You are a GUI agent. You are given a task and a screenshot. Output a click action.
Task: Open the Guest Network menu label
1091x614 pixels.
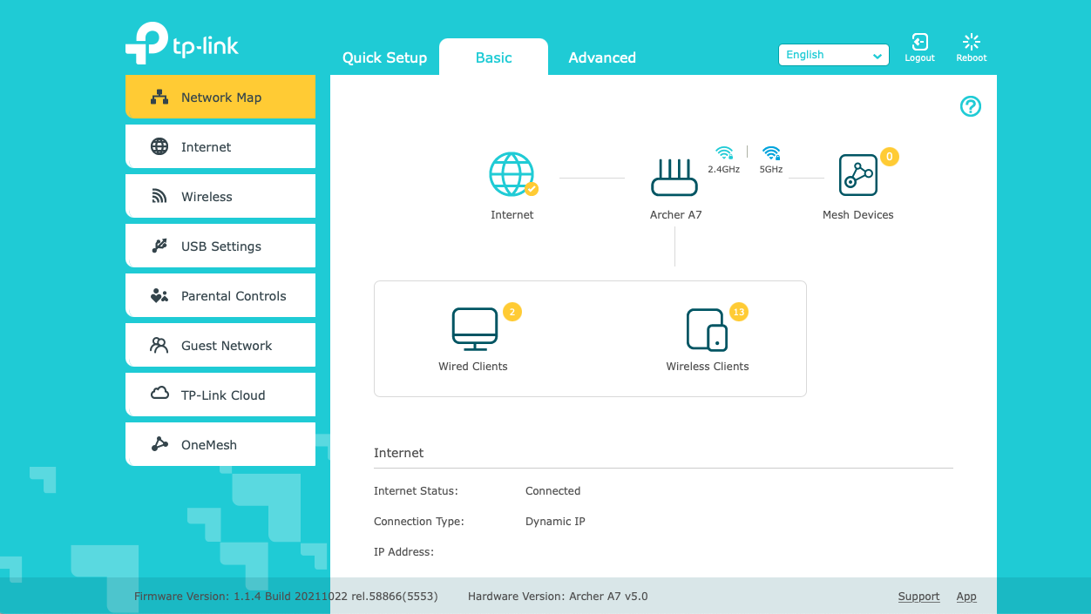click(x=227, y=346)
